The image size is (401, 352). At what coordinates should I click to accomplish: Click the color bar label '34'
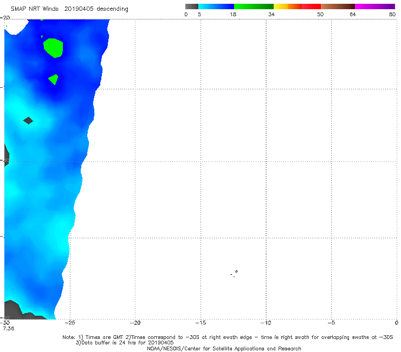[271, 15]
